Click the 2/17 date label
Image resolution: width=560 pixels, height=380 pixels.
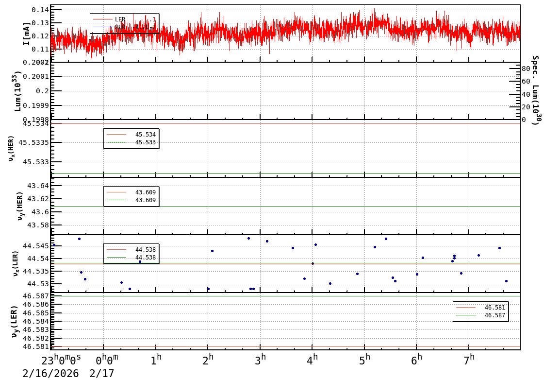pyautogui.click(x=102, y=373)
